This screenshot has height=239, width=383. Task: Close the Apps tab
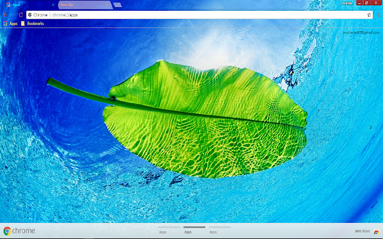[53, 5]
